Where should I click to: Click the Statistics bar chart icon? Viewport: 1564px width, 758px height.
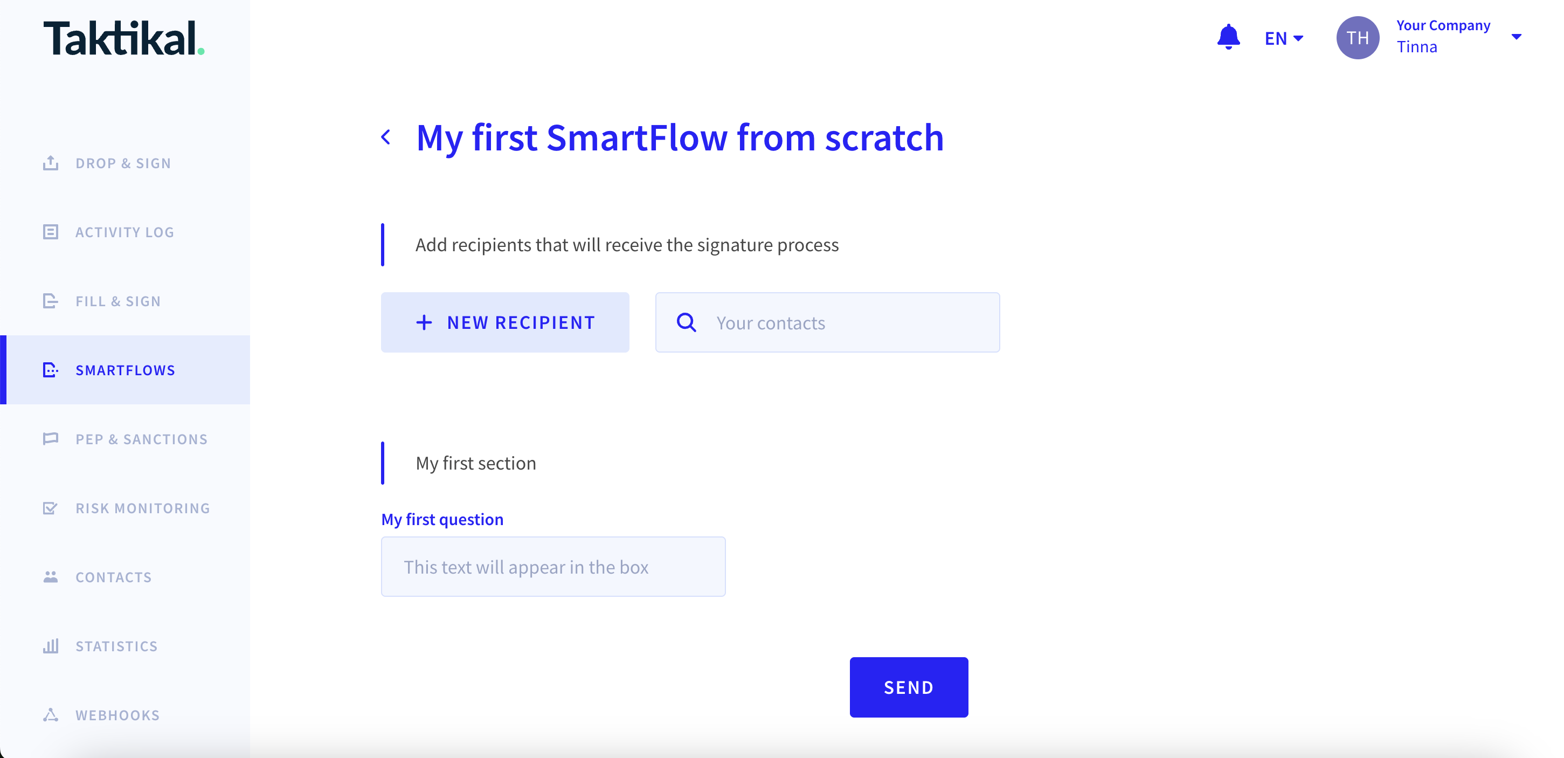[x=51, y=646]
